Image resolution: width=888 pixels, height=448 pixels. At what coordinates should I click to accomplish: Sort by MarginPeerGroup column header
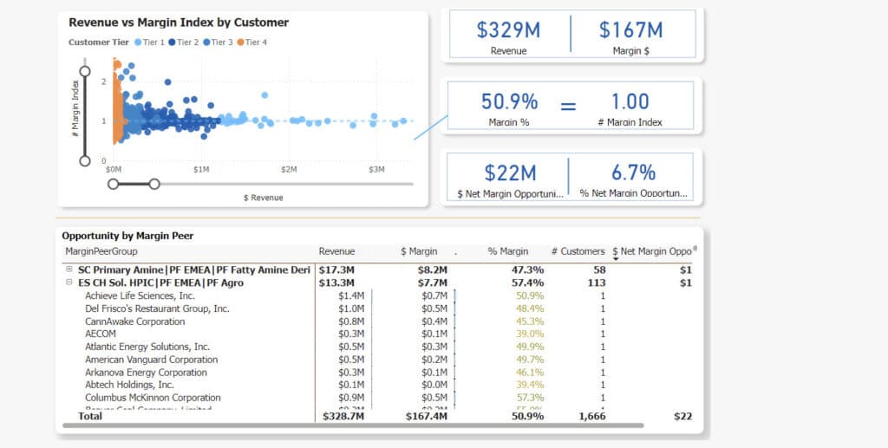pyautogui.click(x=101, y=251)
